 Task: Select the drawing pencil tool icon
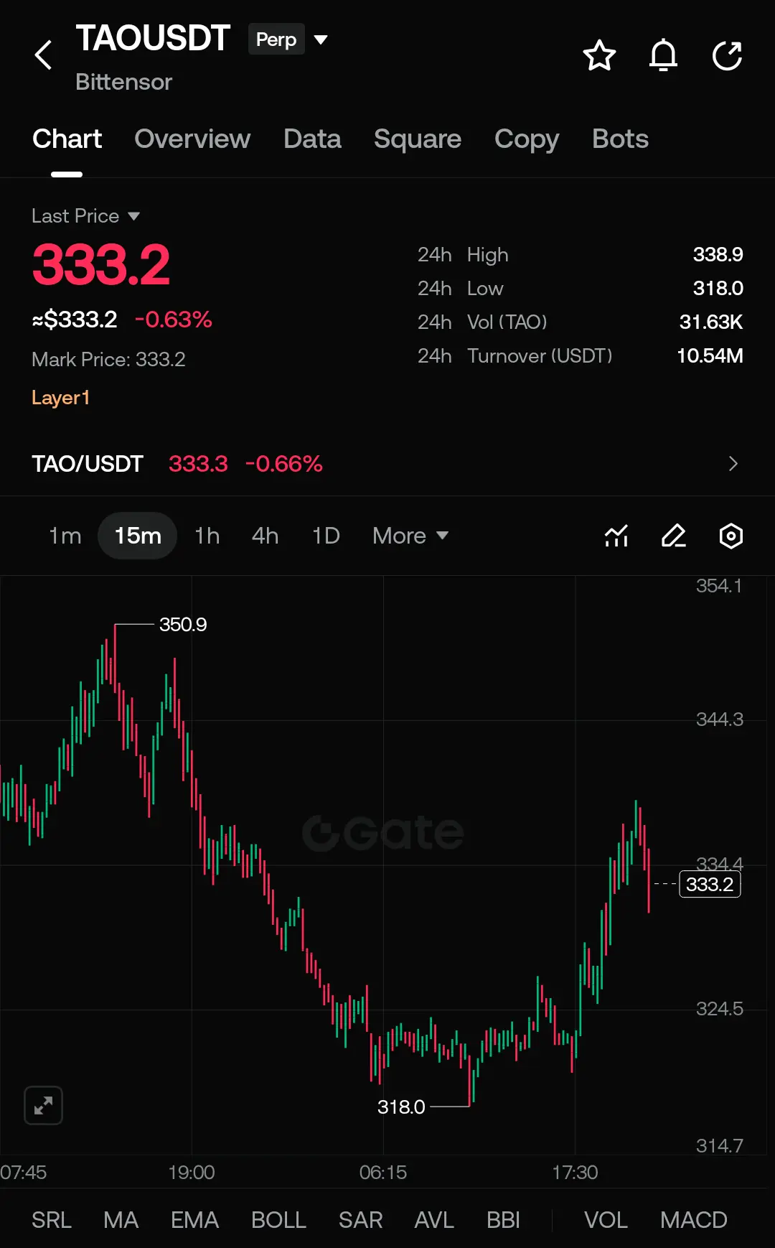pos(674,536)
